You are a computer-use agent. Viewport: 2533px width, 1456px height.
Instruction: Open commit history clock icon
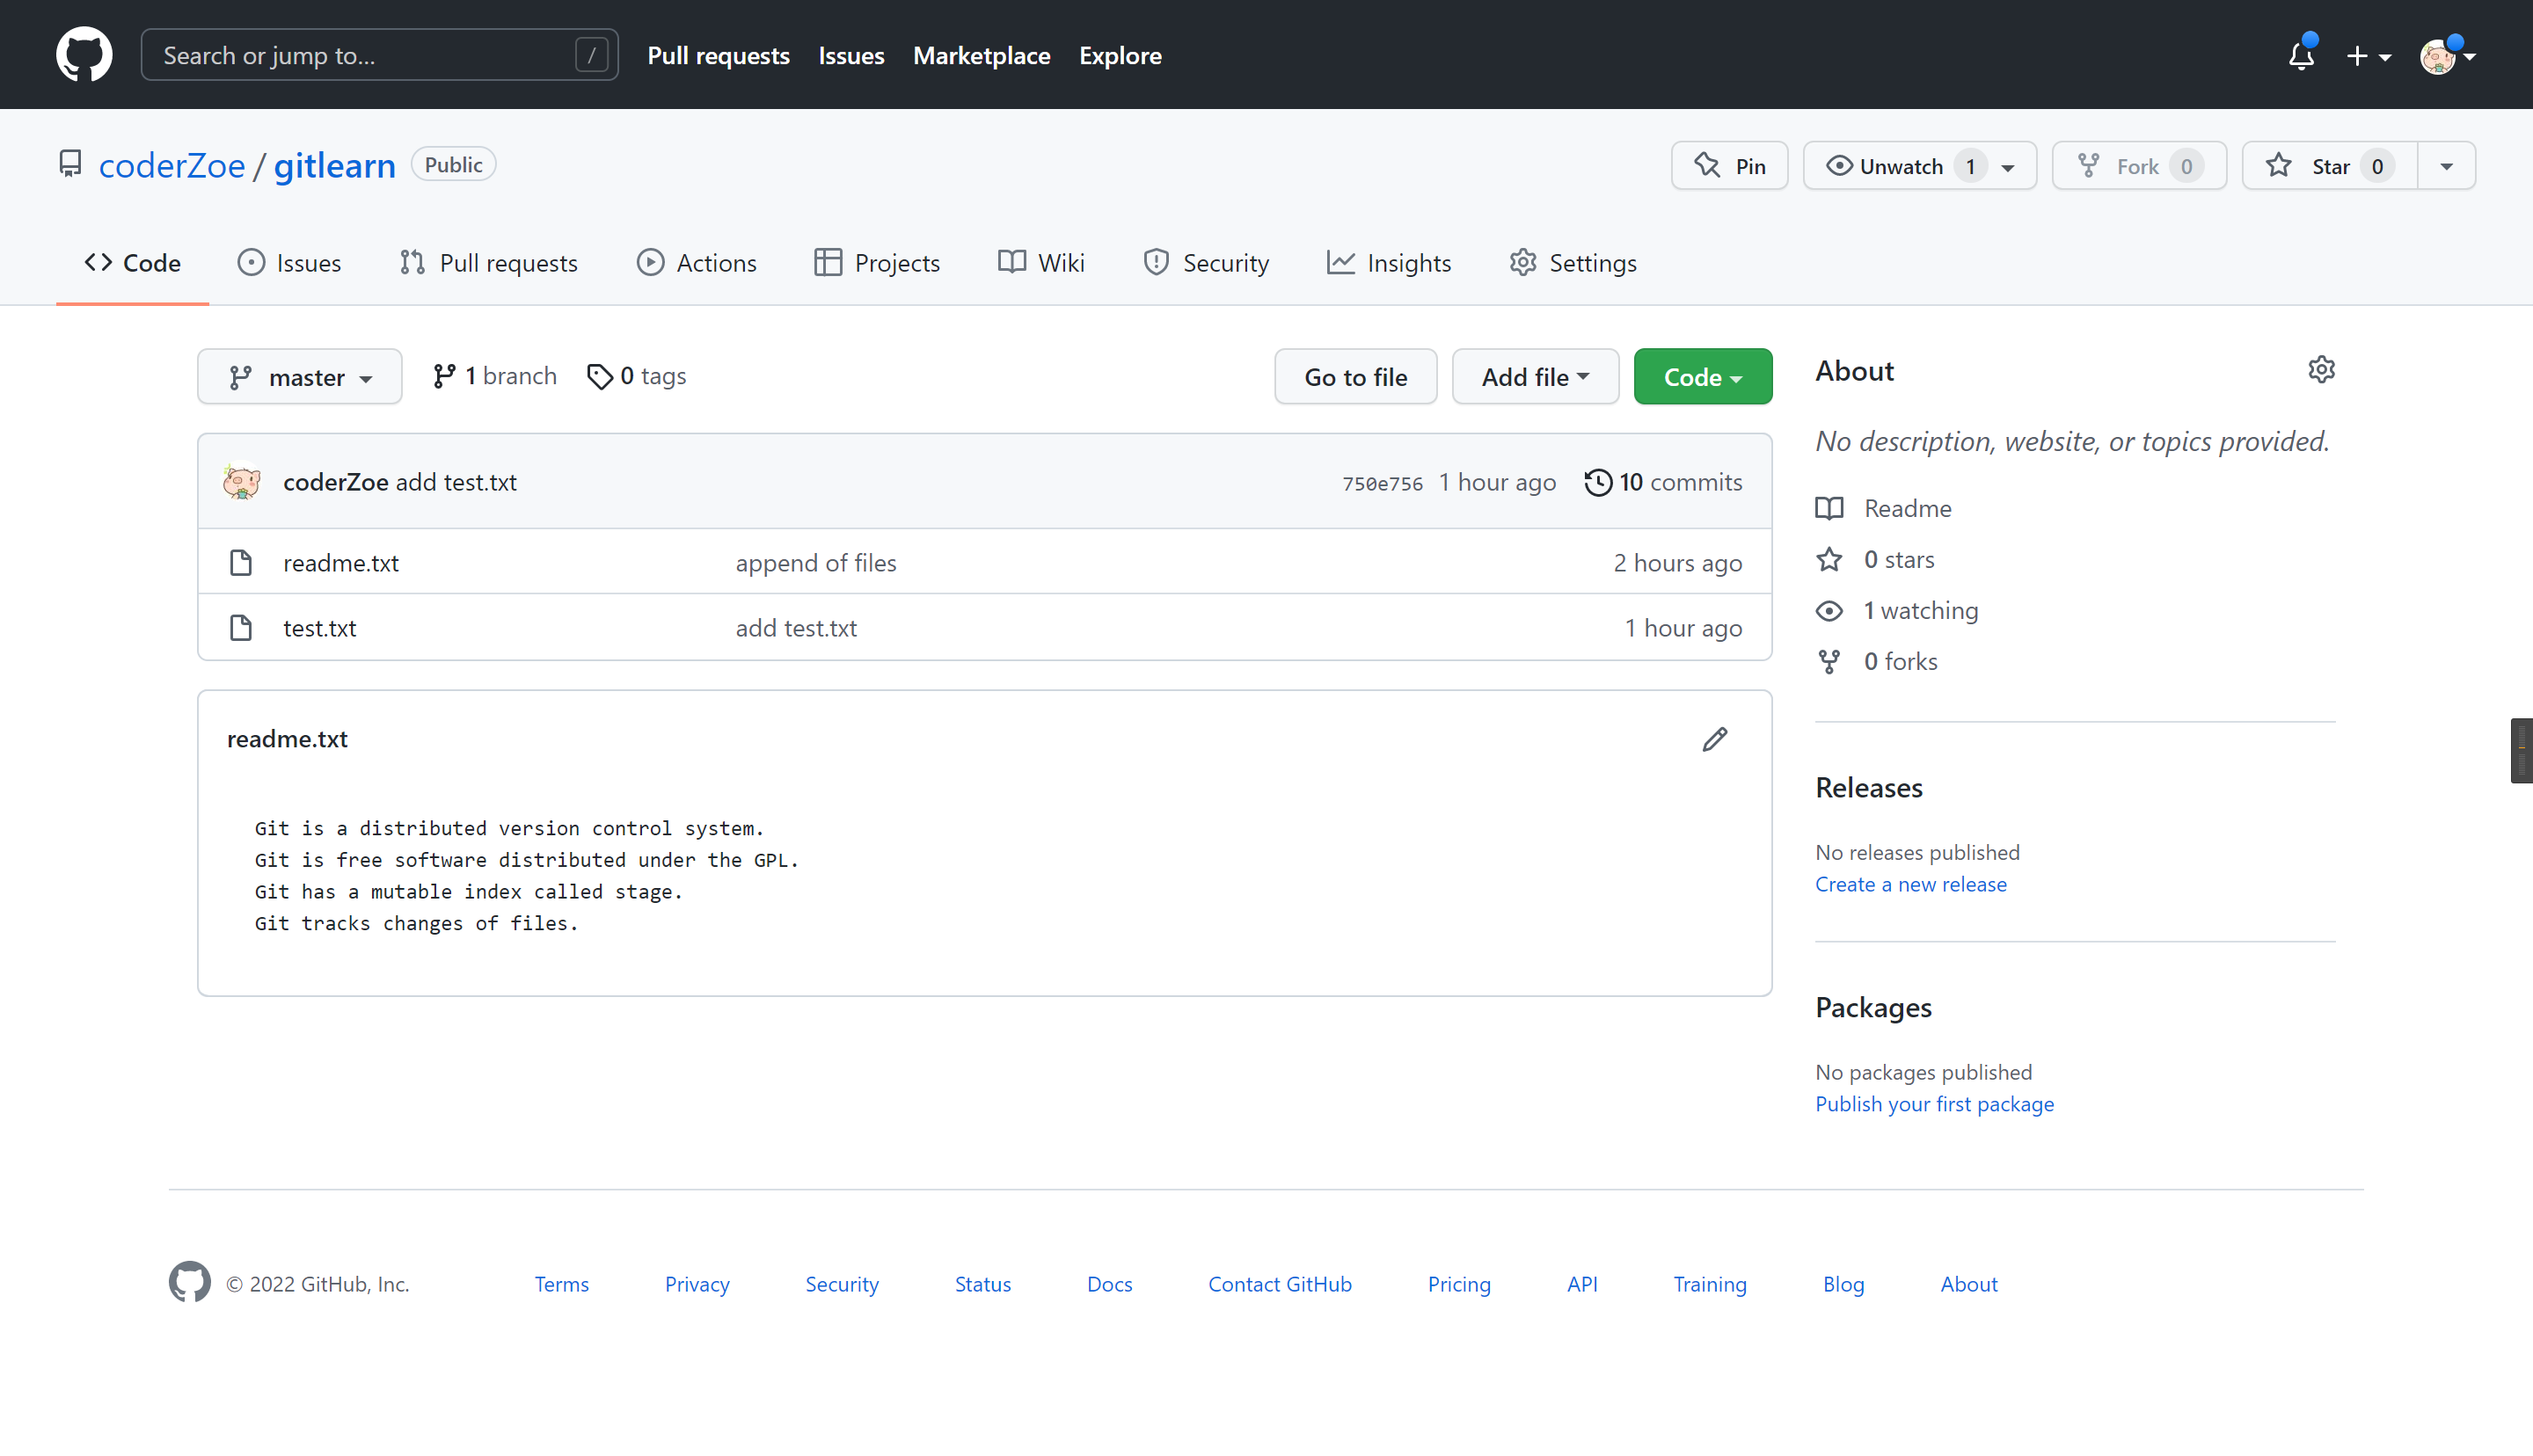(1598, 482)
